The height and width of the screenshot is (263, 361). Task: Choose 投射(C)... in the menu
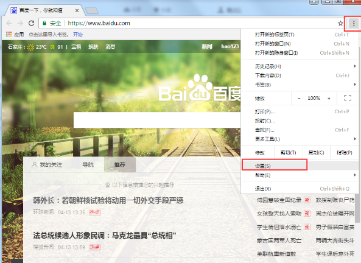coord(300,121)
